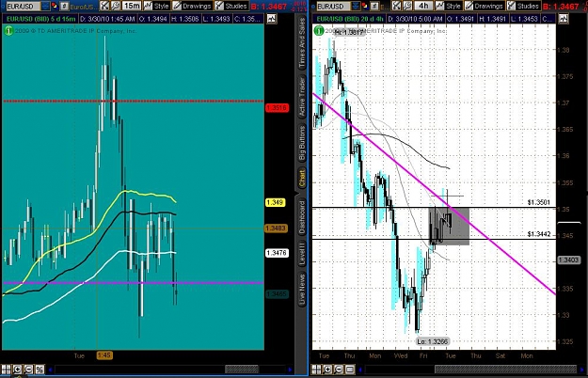The width and height of the screenshot is (588, 378).
Task: Click the square reset-zoom icon below right chart
Action: coord(350,370)
